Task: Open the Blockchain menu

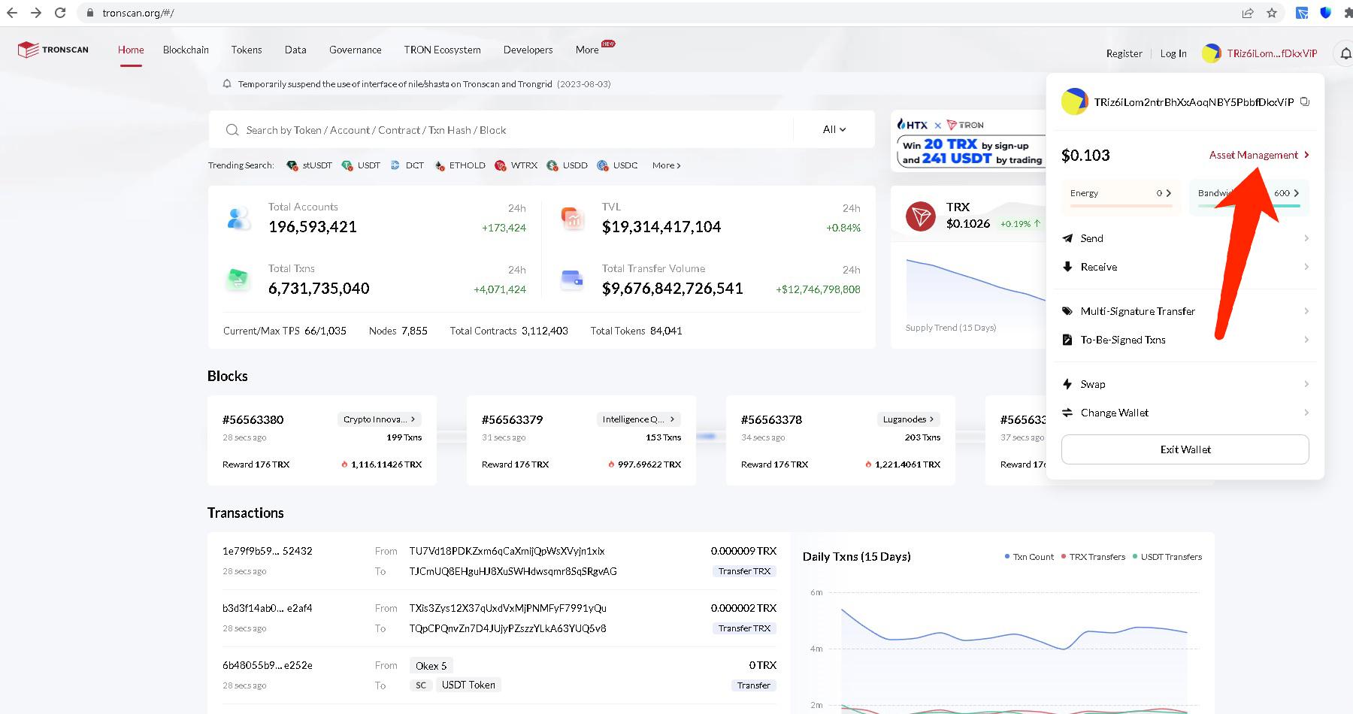Action: coord(186,50)
